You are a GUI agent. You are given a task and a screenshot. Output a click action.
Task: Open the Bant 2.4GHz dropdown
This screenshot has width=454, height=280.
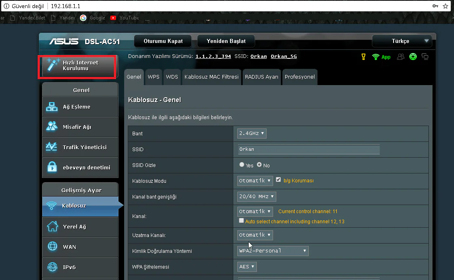[x=252, y=133]
